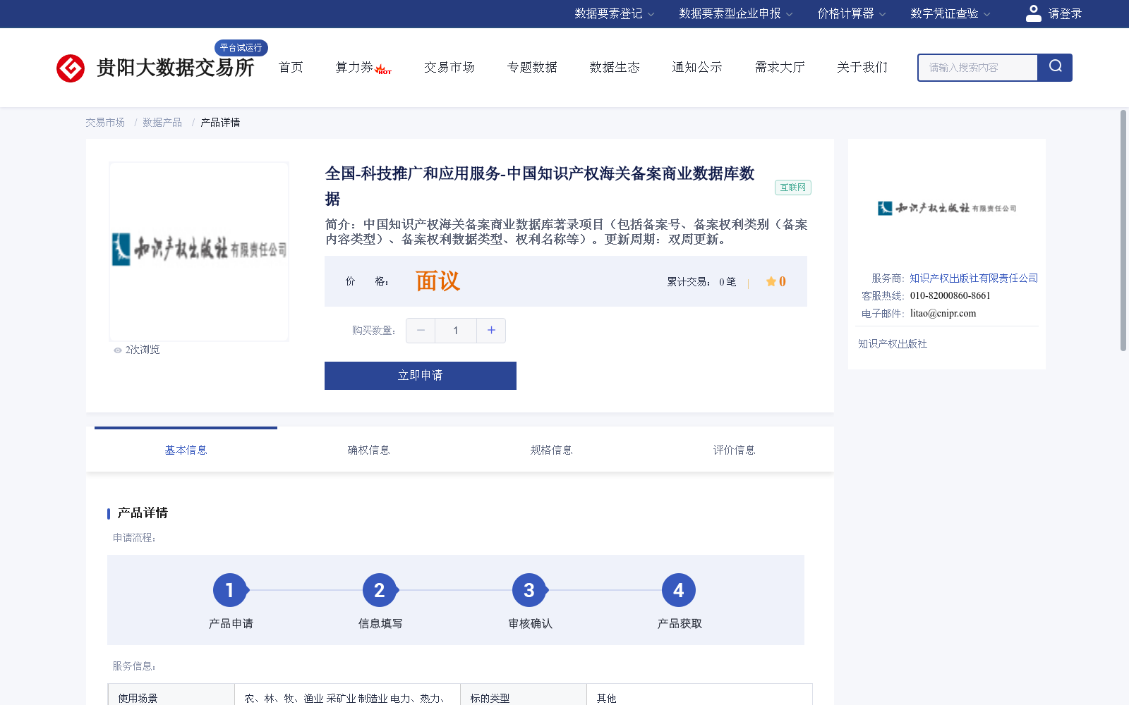Click the product title text
Viewport: 1129px width, 705px height.
tap(540, 186)
